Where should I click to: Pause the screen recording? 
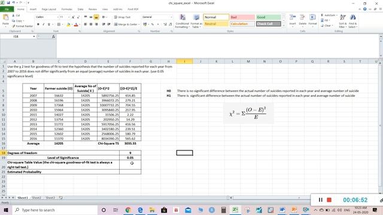(x=321, y=200)
